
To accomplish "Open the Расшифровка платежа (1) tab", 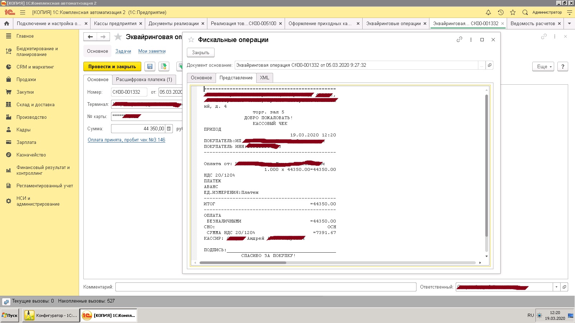I will [144, 79].
